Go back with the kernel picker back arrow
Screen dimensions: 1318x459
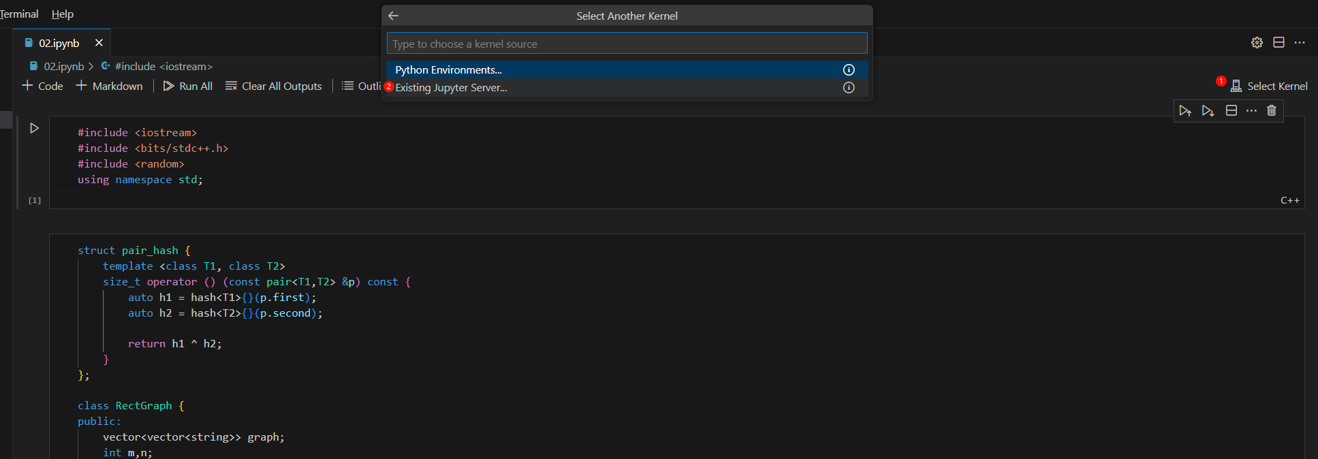(393, 16)
